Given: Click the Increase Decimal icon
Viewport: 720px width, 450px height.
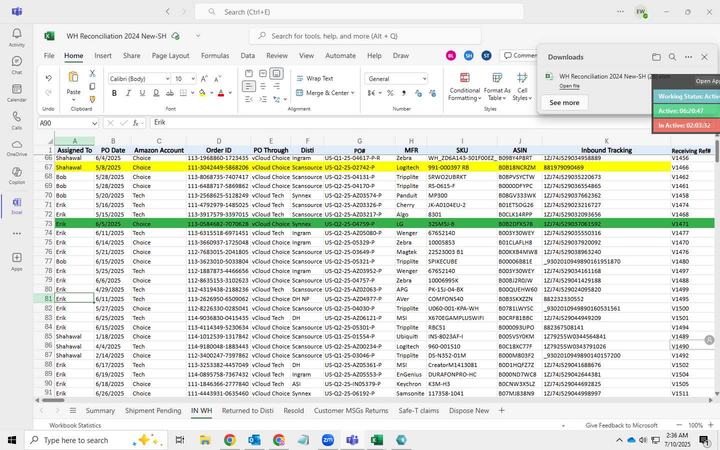Looking at the screenshot, I should (418, 93).
